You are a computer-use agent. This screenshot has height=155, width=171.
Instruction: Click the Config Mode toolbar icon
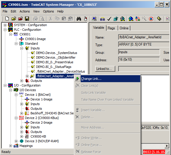[x=131, y=19]
